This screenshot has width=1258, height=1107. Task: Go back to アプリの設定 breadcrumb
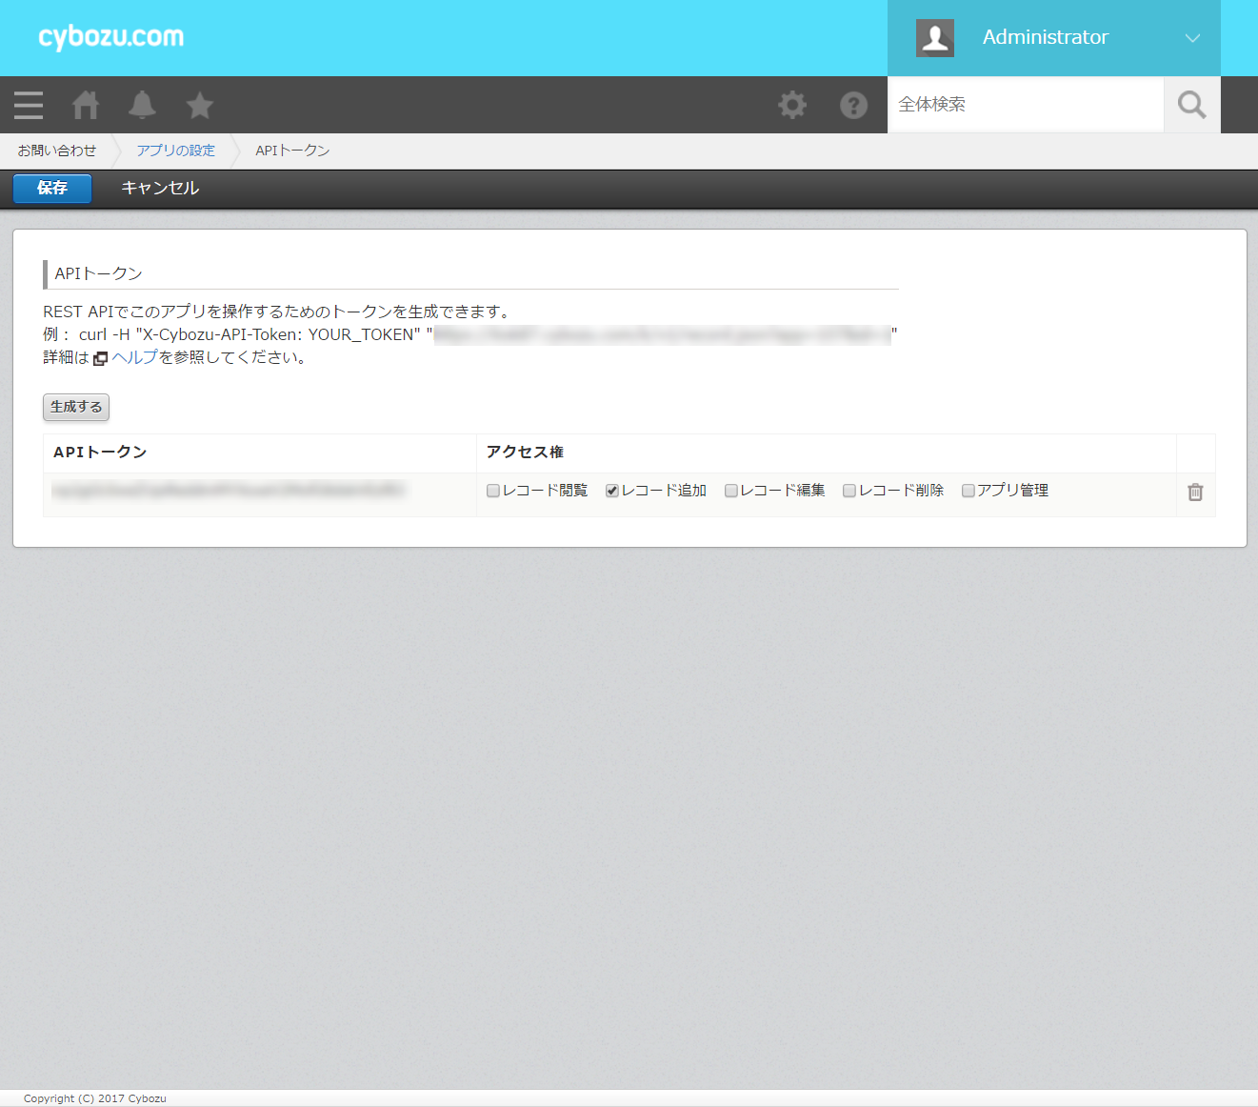[x=175, y=151]
